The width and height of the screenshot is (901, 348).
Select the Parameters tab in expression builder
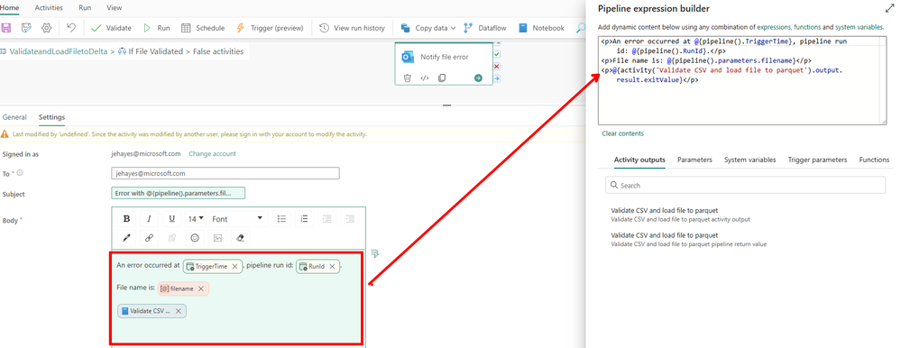click(x=694, y=160)
